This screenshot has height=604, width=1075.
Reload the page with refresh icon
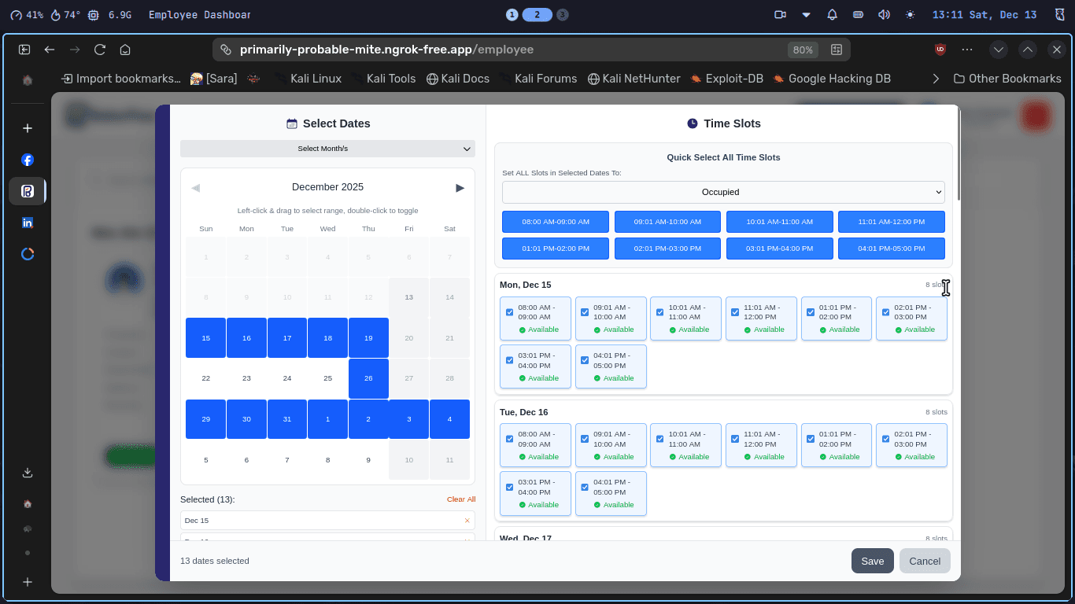(100, 50)
